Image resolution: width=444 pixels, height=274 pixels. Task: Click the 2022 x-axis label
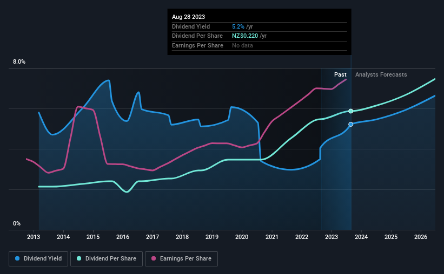tap(302, 237)
